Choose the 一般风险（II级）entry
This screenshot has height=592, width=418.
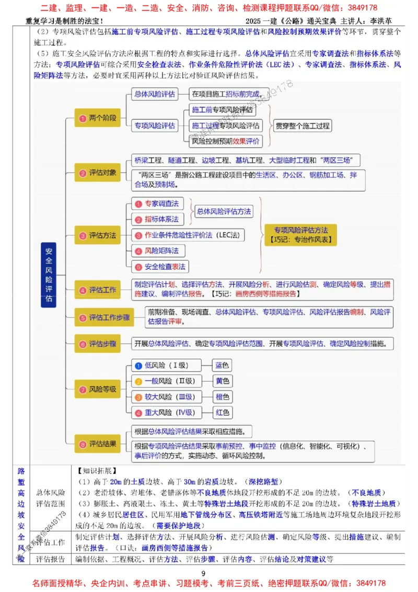[x=167, y=381]
